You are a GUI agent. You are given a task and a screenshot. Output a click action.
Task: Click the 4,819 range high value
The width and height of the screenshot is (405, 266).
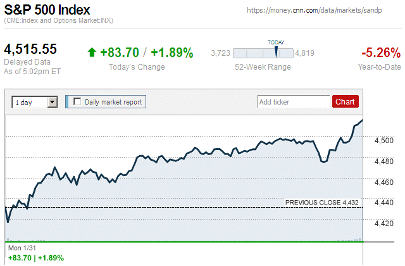pos(305,53)
